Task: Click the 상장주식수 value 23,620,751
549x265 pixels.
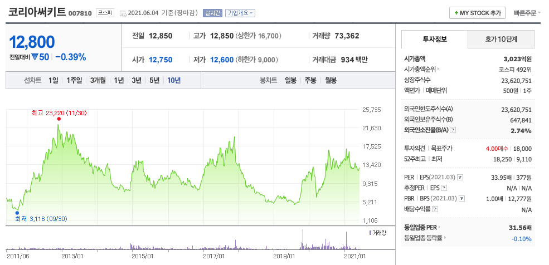Action: pyautogui.click(x=517, y=80)
